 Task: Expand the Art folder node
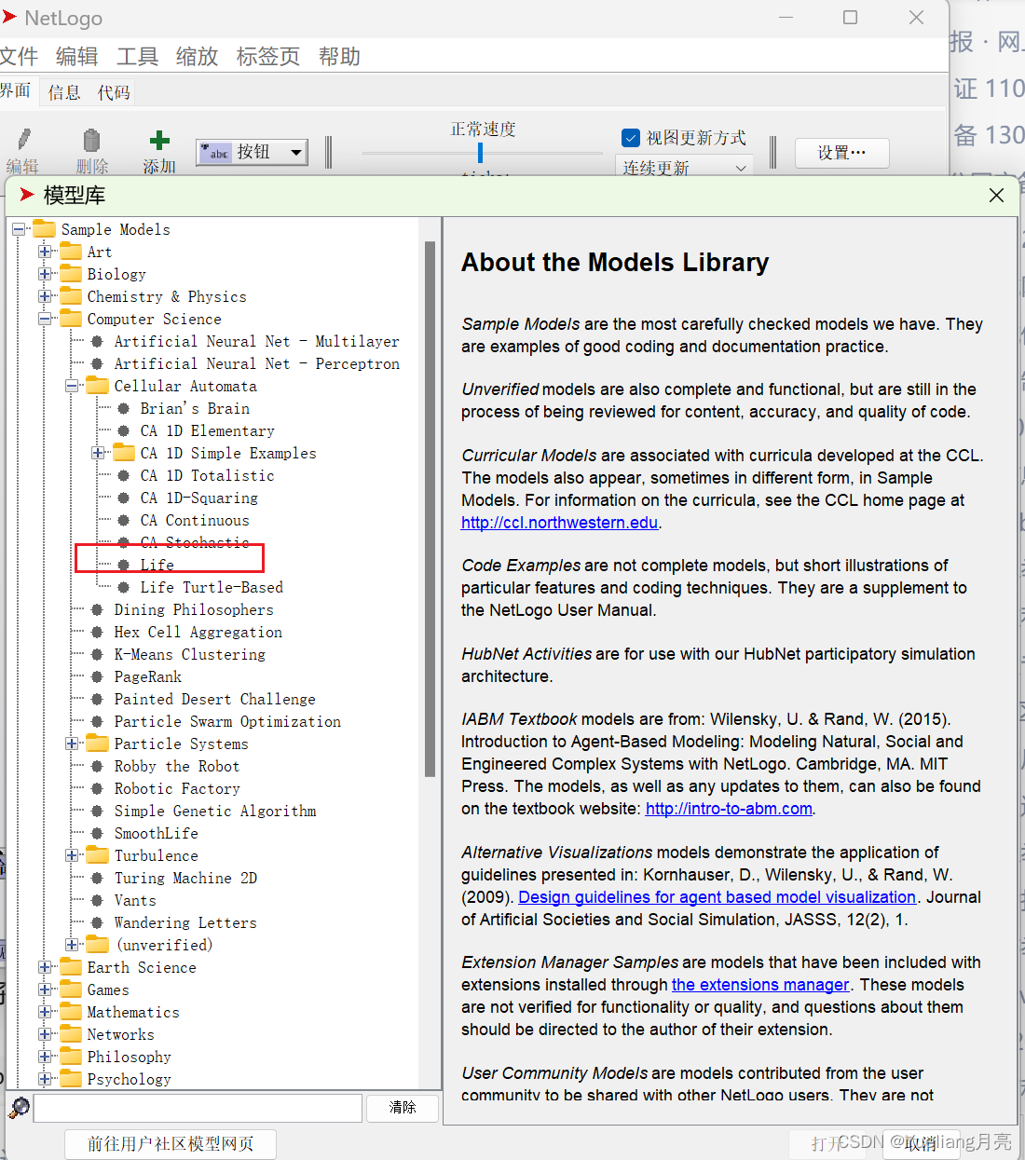pos(45,252)
